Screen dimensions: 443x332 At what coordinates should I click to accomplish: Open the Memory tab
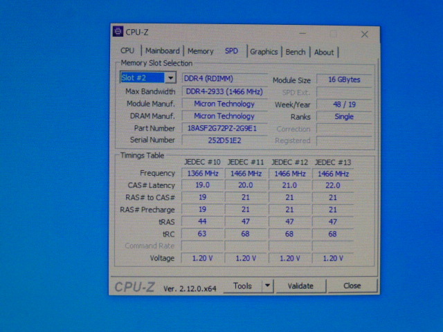pos(200,51)
